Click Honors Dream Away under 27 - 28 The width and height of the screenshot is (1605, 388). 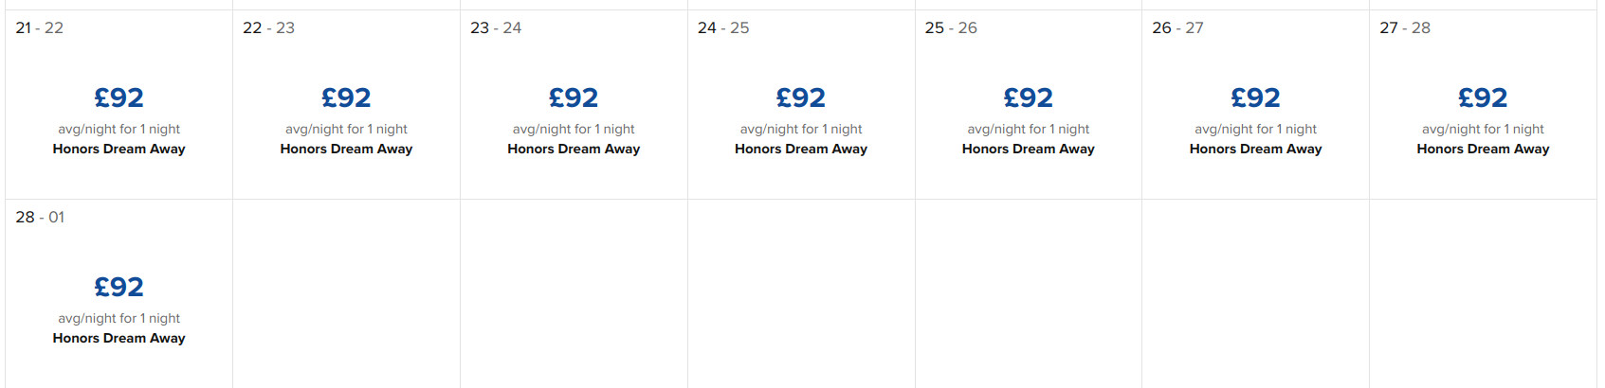[x=1483, y=149]
